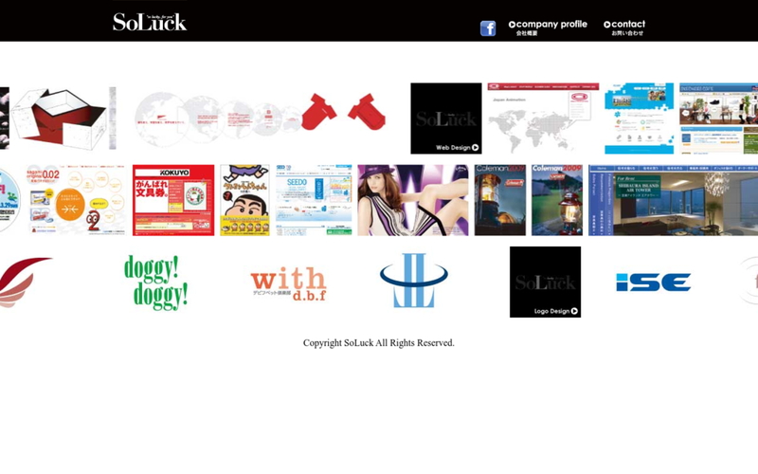
Task: Open the fashion model with purple hat thumbnail
Action: (x=413, y=200)
